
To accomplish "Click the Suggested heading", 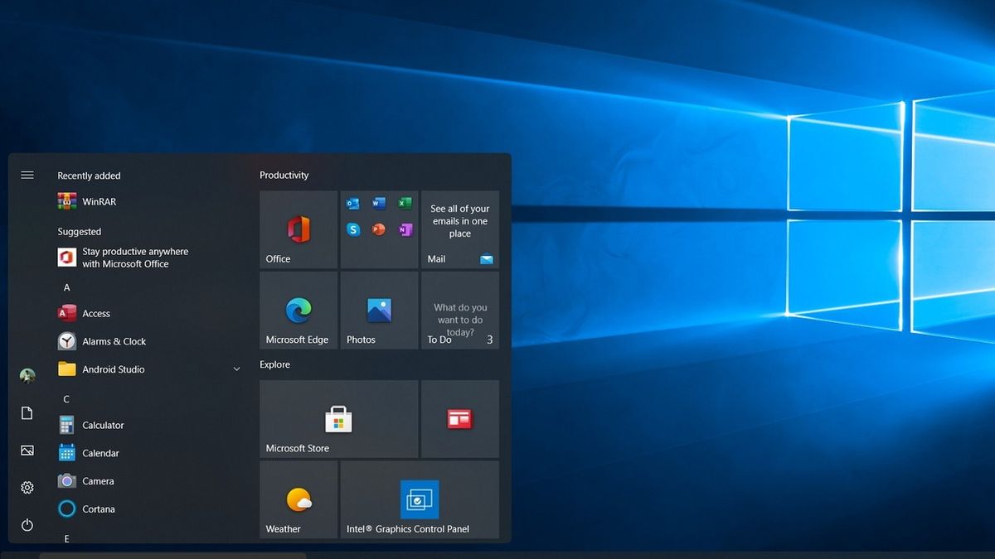I will (79, 232).
